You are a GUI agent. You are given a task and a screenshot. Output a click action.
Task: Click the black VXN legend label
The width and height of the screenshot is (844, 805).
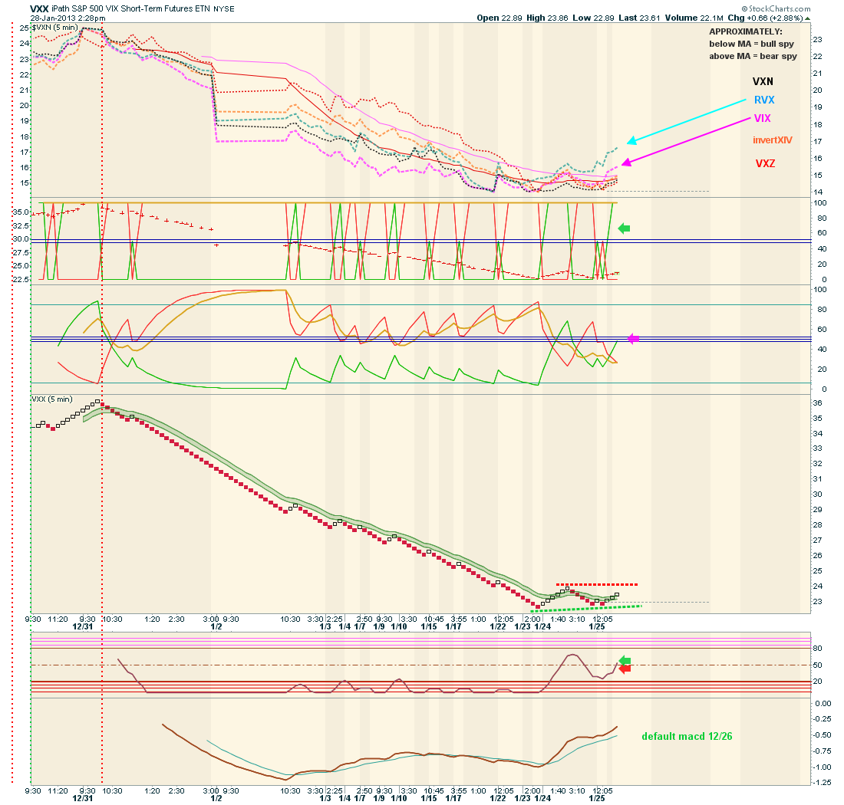point(763,82)
